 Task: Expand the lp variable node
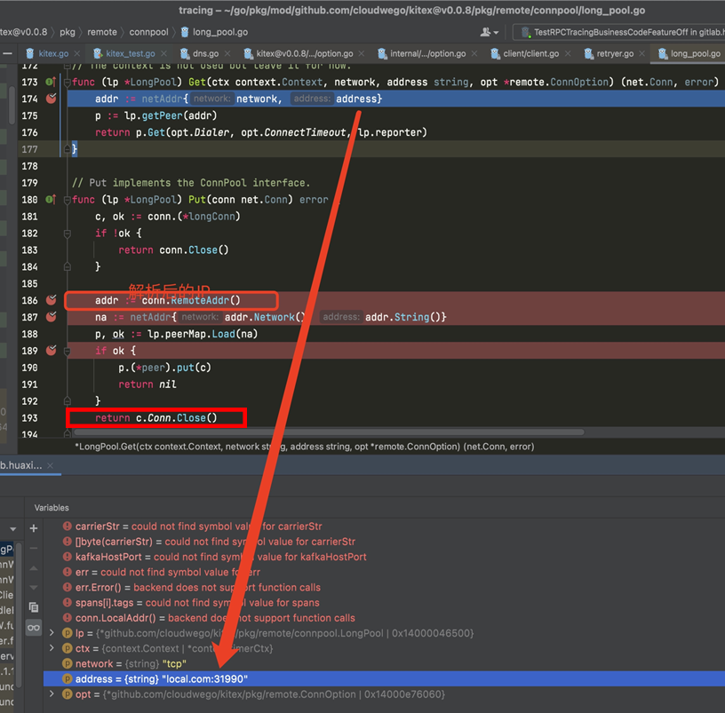click(x=52, y=633)
